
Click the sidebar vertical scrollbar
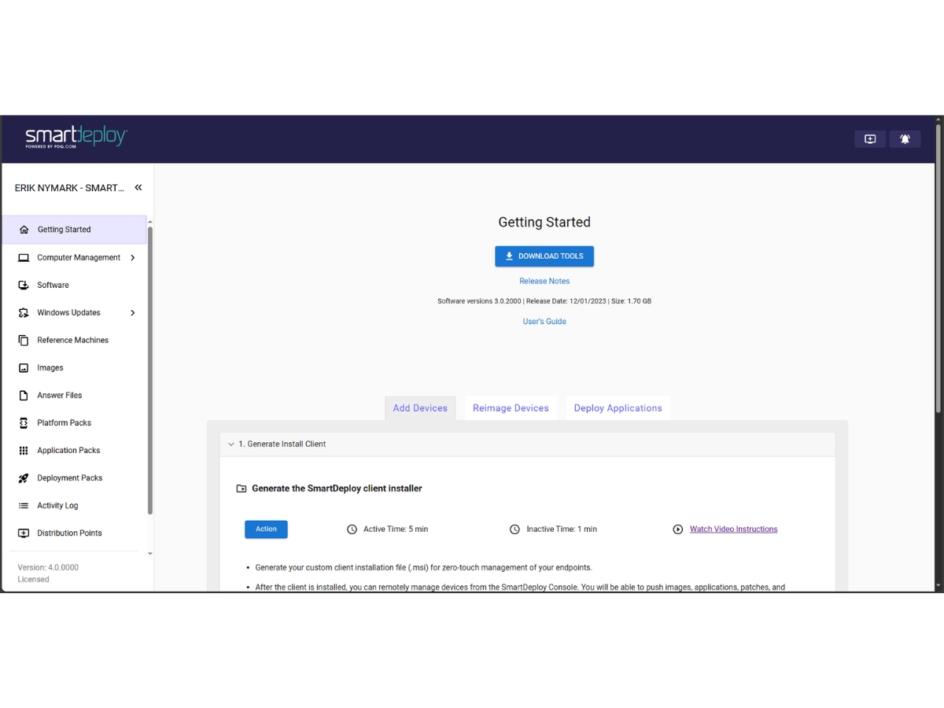coord(149,370)
